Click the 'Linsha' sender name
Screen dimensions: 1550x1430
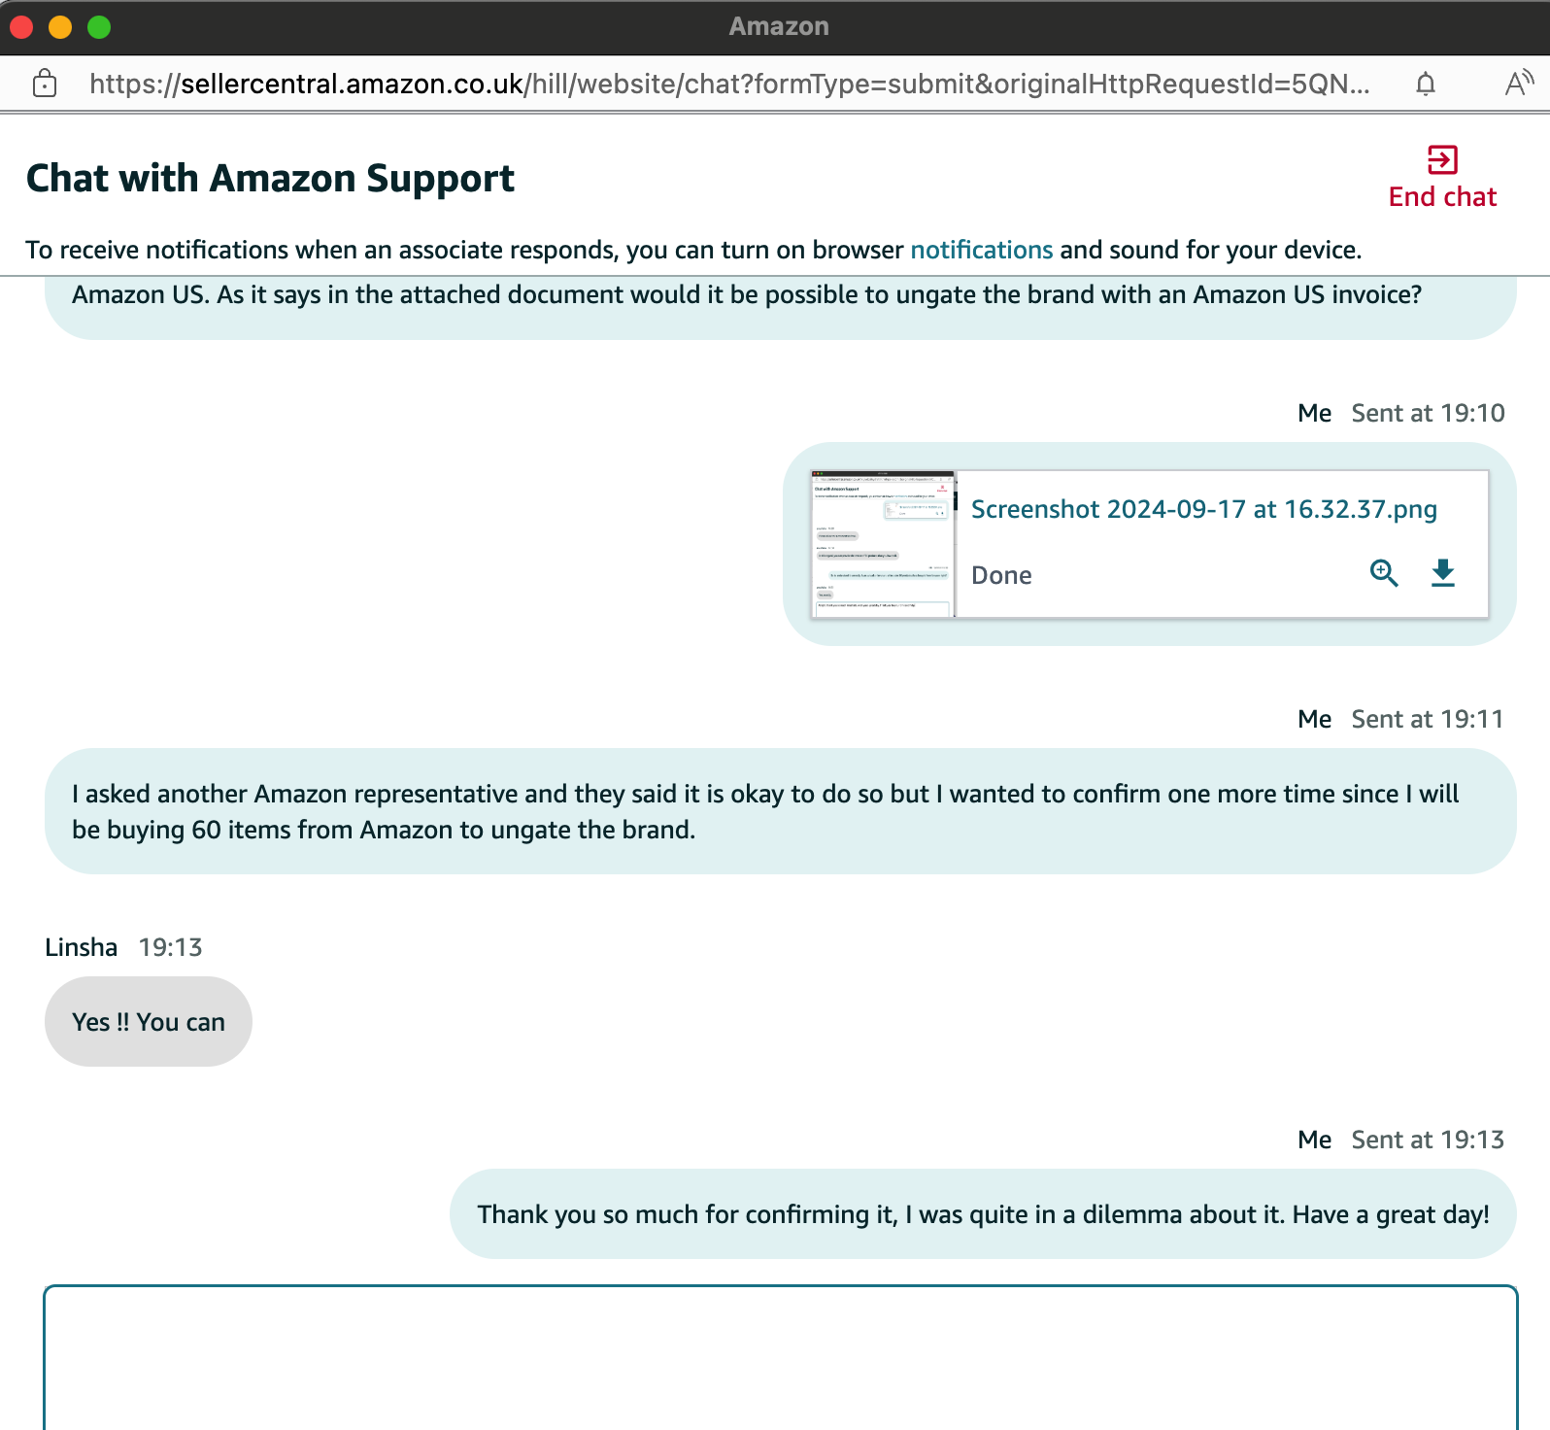click(81, 947)
